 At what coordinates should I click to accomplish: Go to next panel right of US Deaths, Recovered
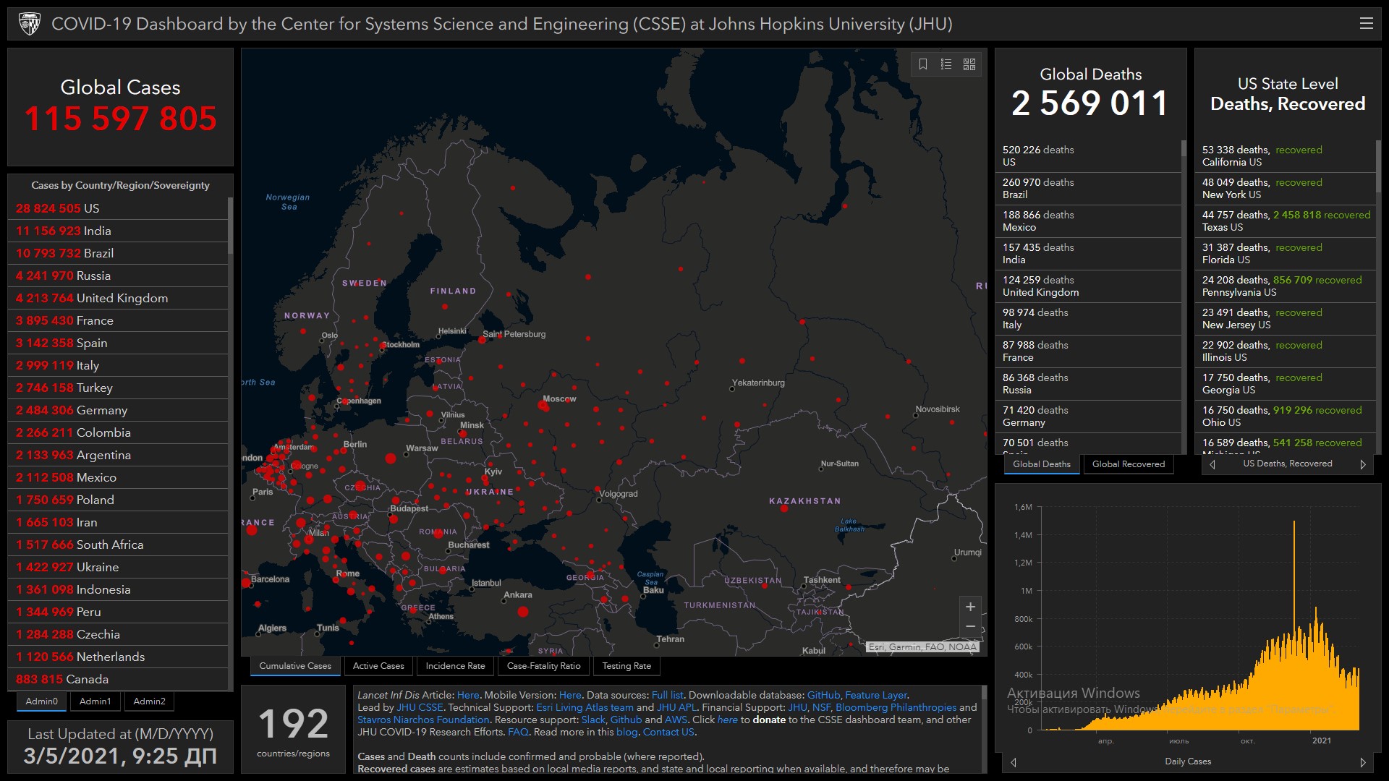coord(1363,464)
